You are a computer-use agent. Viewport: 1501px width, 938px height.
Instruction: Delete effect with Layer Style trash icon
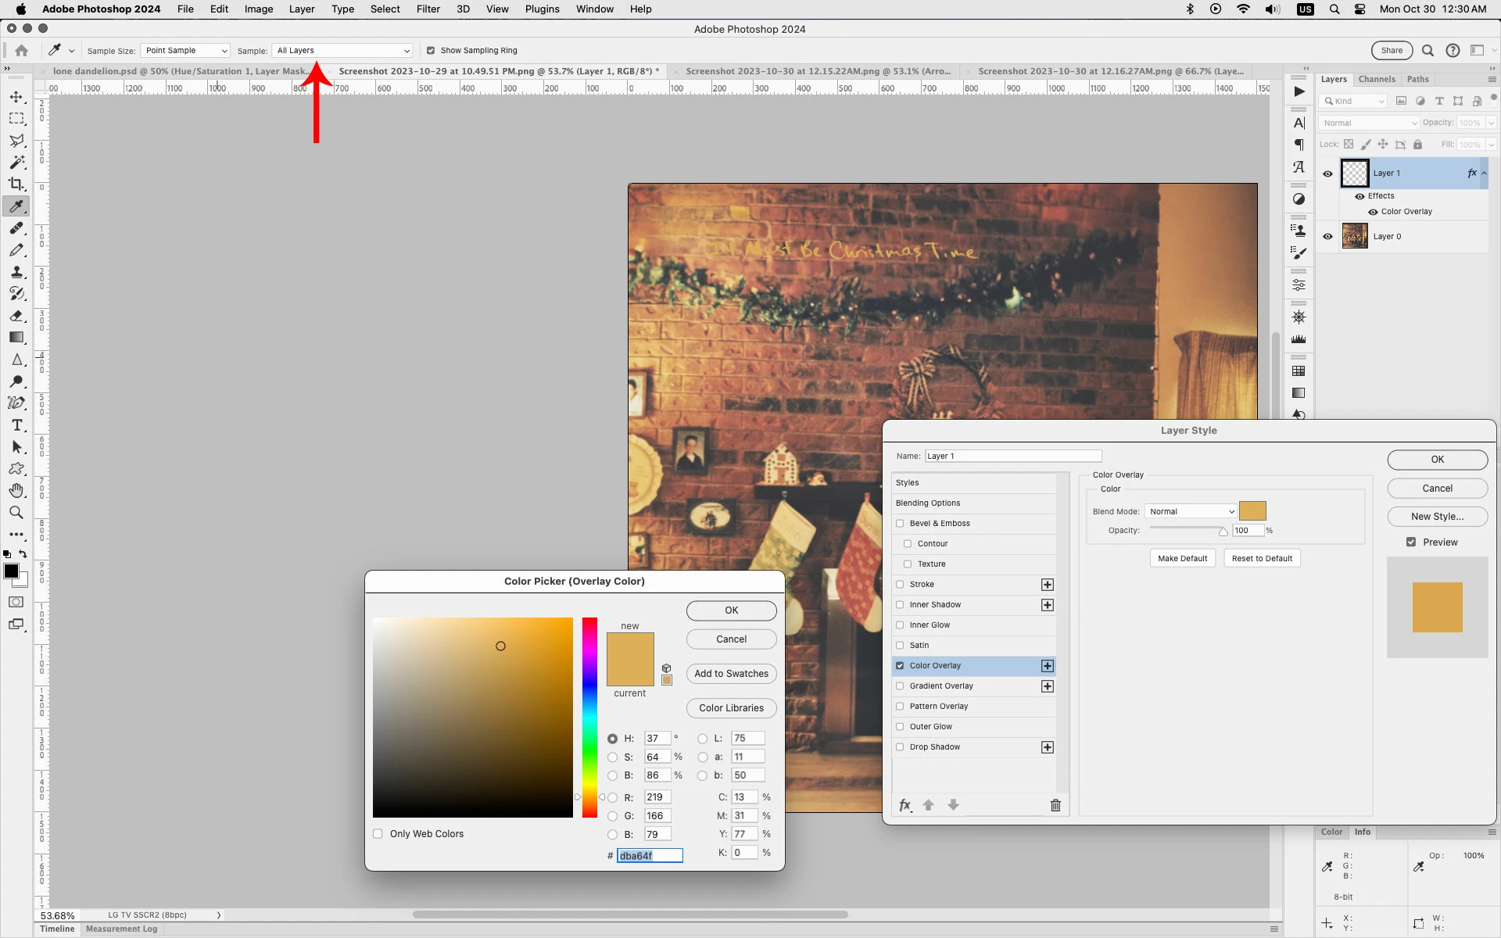[1055, 805]
